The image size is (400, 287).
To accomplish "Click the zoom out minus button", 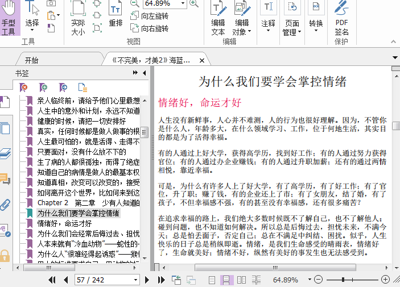I will [319, 280].
